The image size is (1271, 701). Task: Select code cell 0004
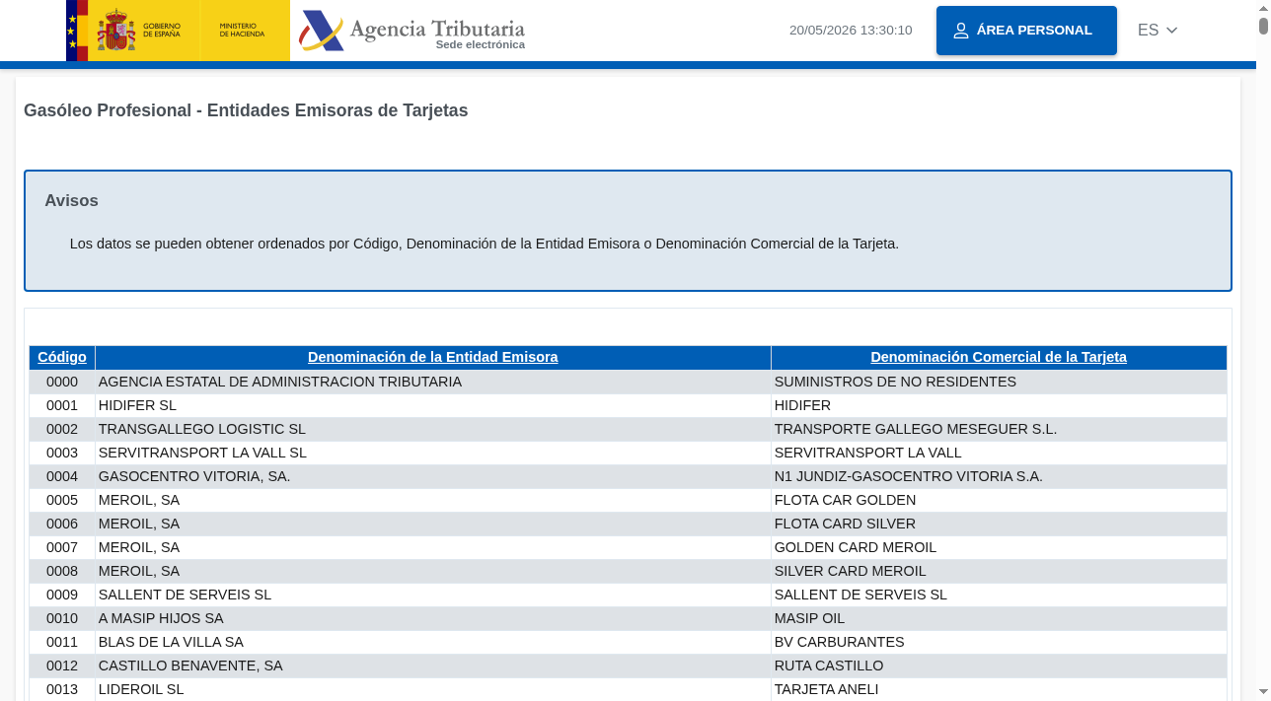coord(62,476)
